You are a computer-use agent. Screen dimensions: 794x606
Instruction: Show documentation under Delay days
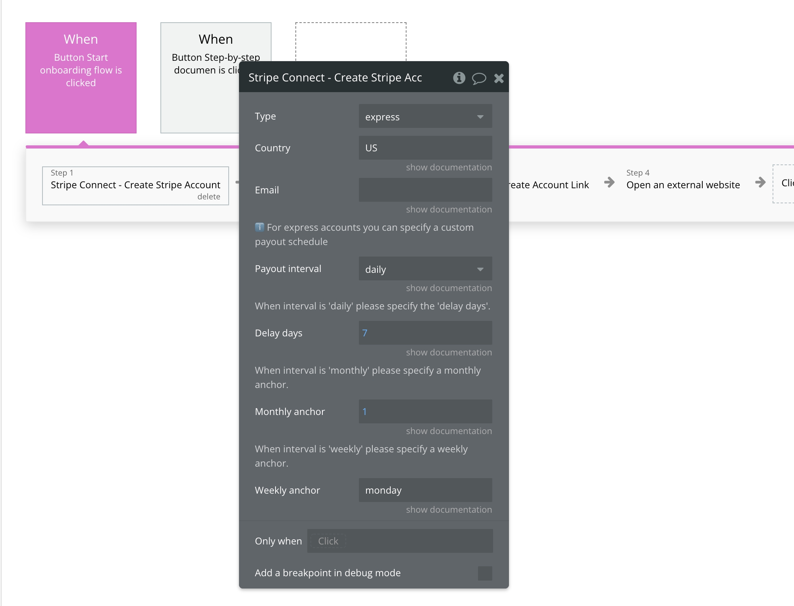click(x=449, y=353)
